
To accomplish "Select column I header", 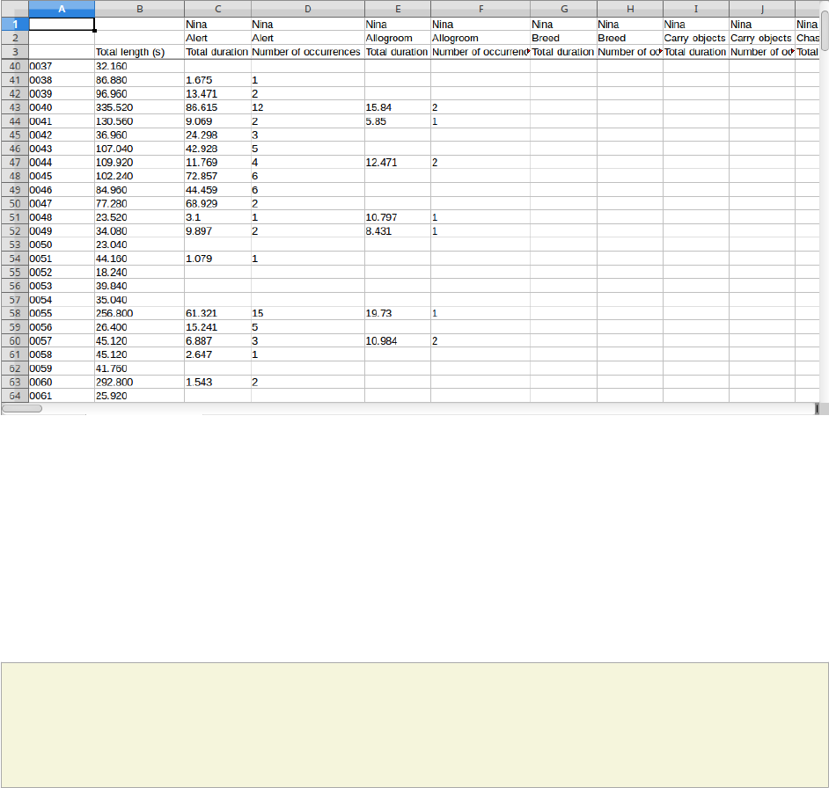I will [x=696, y=9].
